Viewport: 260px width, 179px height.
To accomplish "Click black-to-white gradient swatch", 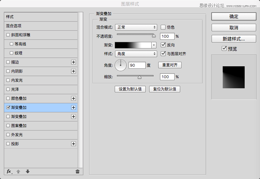I will (x=133, y=45).
